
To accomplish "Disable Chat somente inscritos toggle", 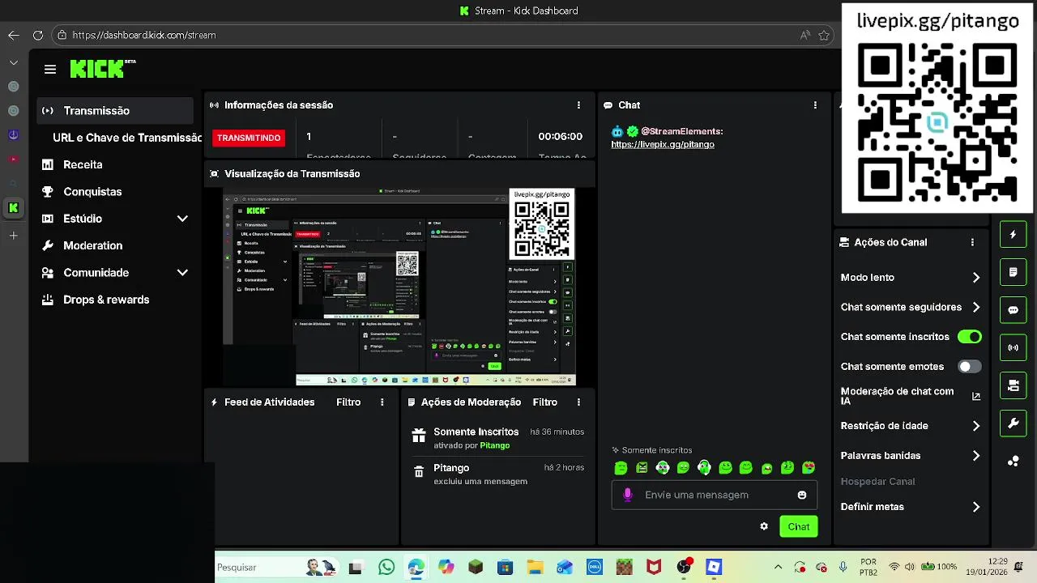I will (970, 337).
